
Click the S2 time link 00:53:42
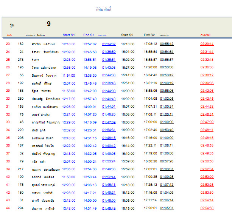[167, 75]
